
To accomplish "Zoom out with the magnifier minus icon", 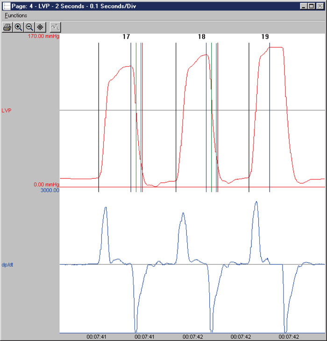I will pos(29,27).
